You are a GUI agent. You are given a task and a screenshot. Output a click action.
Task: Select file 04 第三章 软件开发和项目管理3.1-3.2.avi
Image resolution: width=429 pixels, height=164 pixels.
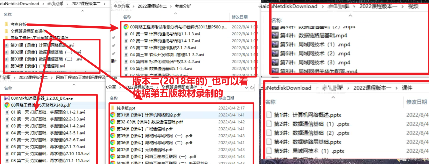(x=167, y=55)
